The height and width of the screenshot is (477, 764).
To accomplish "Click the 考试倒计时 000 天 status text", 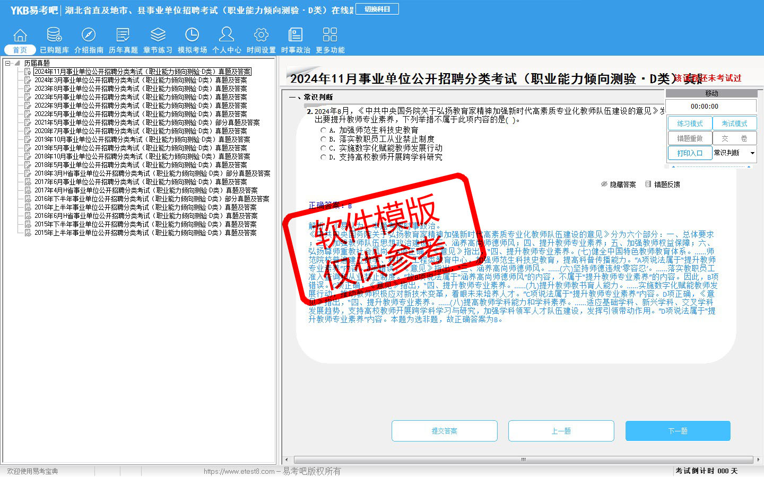I will pyautogui.click(x=706, y=471).
